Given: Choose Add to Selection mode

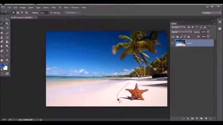Looking at the screenshot, I should pyautogui.click(x=18, y=12).
